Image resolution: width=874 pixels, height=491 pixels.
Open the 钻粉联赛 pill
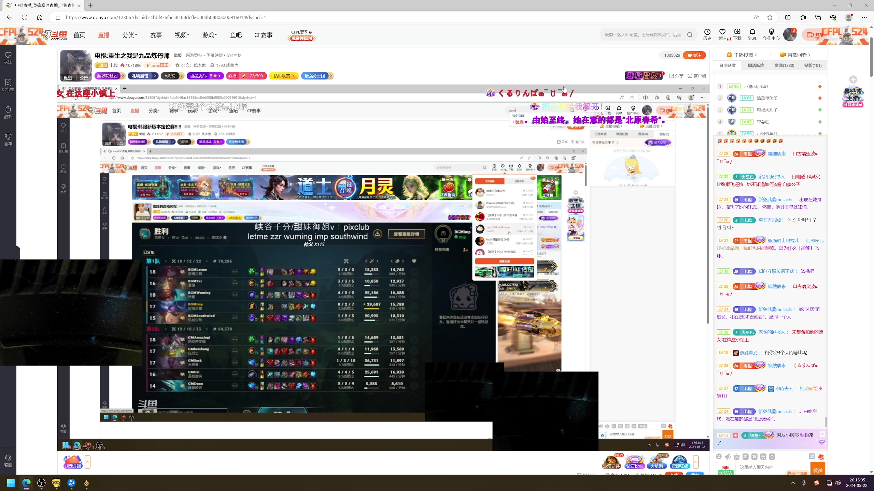[284, 76]
